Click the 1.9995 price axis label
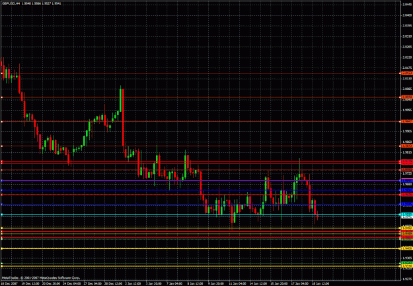Viewport: 413px width, 286px height. pos(407,110)
